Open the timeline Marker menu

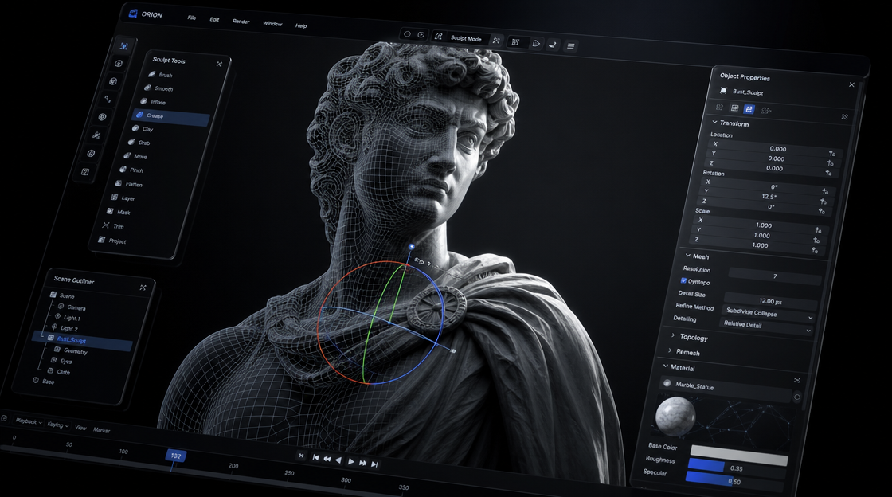(x=102, y=430)
